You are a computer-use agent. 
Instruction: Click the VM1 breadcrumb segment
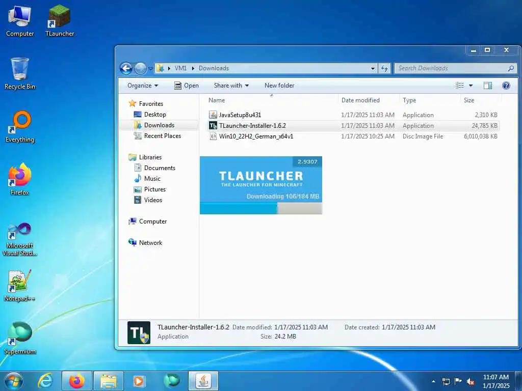(x=181, y=68)
